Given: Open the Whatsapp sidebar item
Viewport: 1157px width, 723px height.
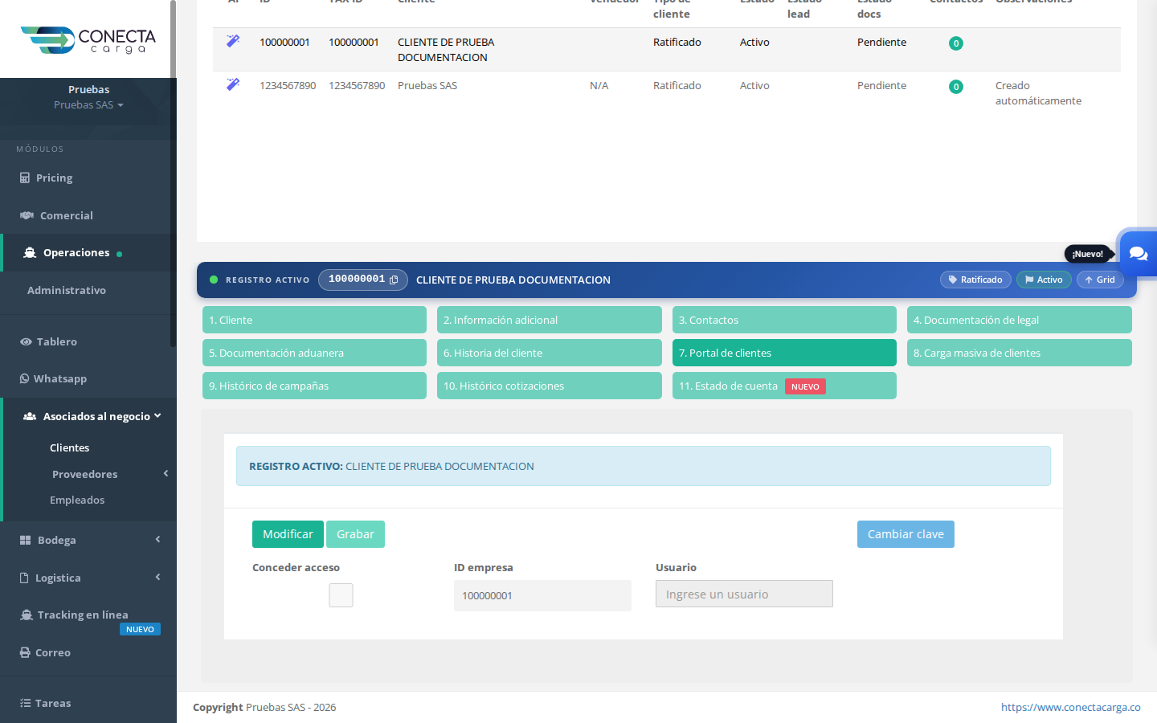Looking at the screenshot, I should click(x=53, y=378).
